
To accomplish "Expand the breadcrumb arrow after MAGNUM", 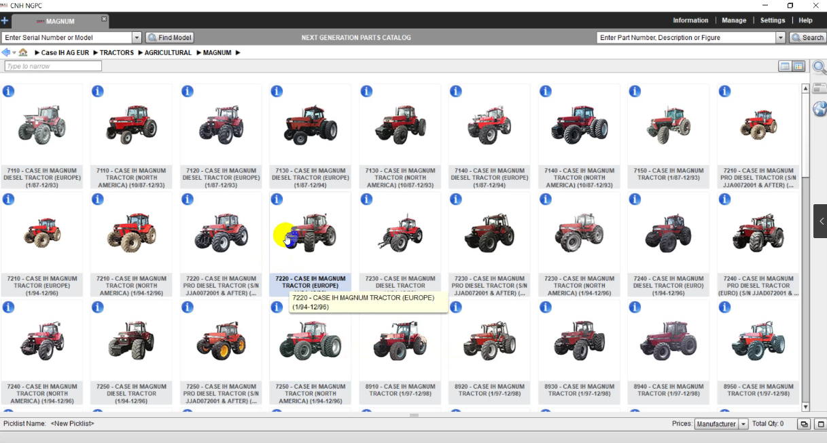I will 238,53.
